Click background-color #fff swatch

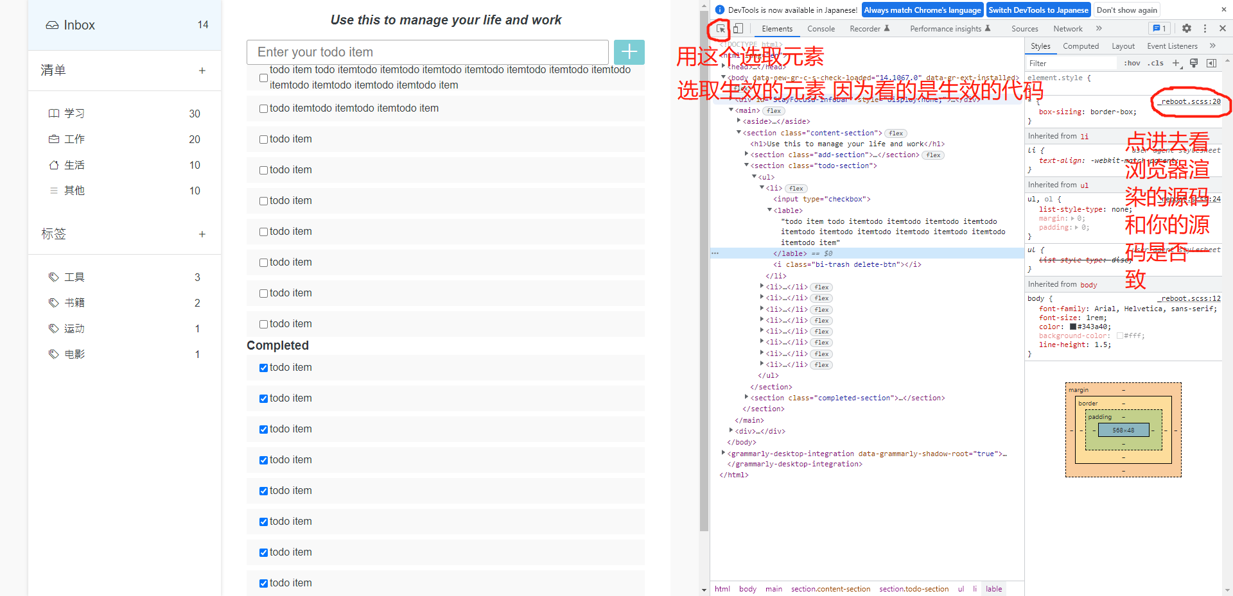(1120, 336)
